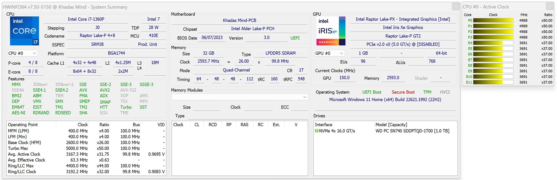Screen dimensions: 557x180
Task: Click the Base Clock (HFM) row
Action: click(86, 143)
